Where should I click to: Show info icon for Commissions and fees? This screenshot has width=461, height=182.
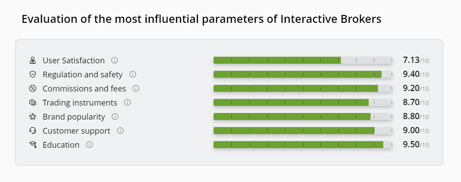click(x=136, y=88)
